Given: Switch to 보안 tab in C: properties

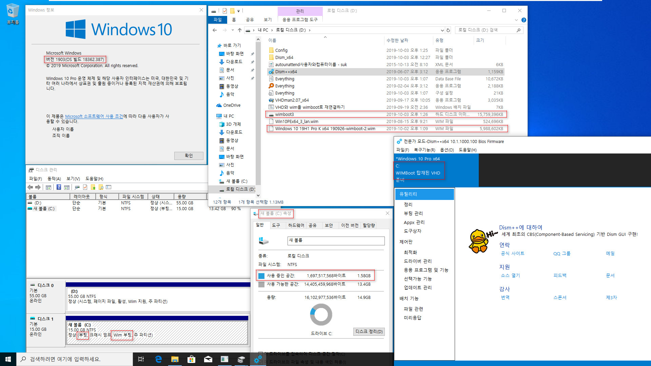Looking at the screenshot, I should click(329, 225).
